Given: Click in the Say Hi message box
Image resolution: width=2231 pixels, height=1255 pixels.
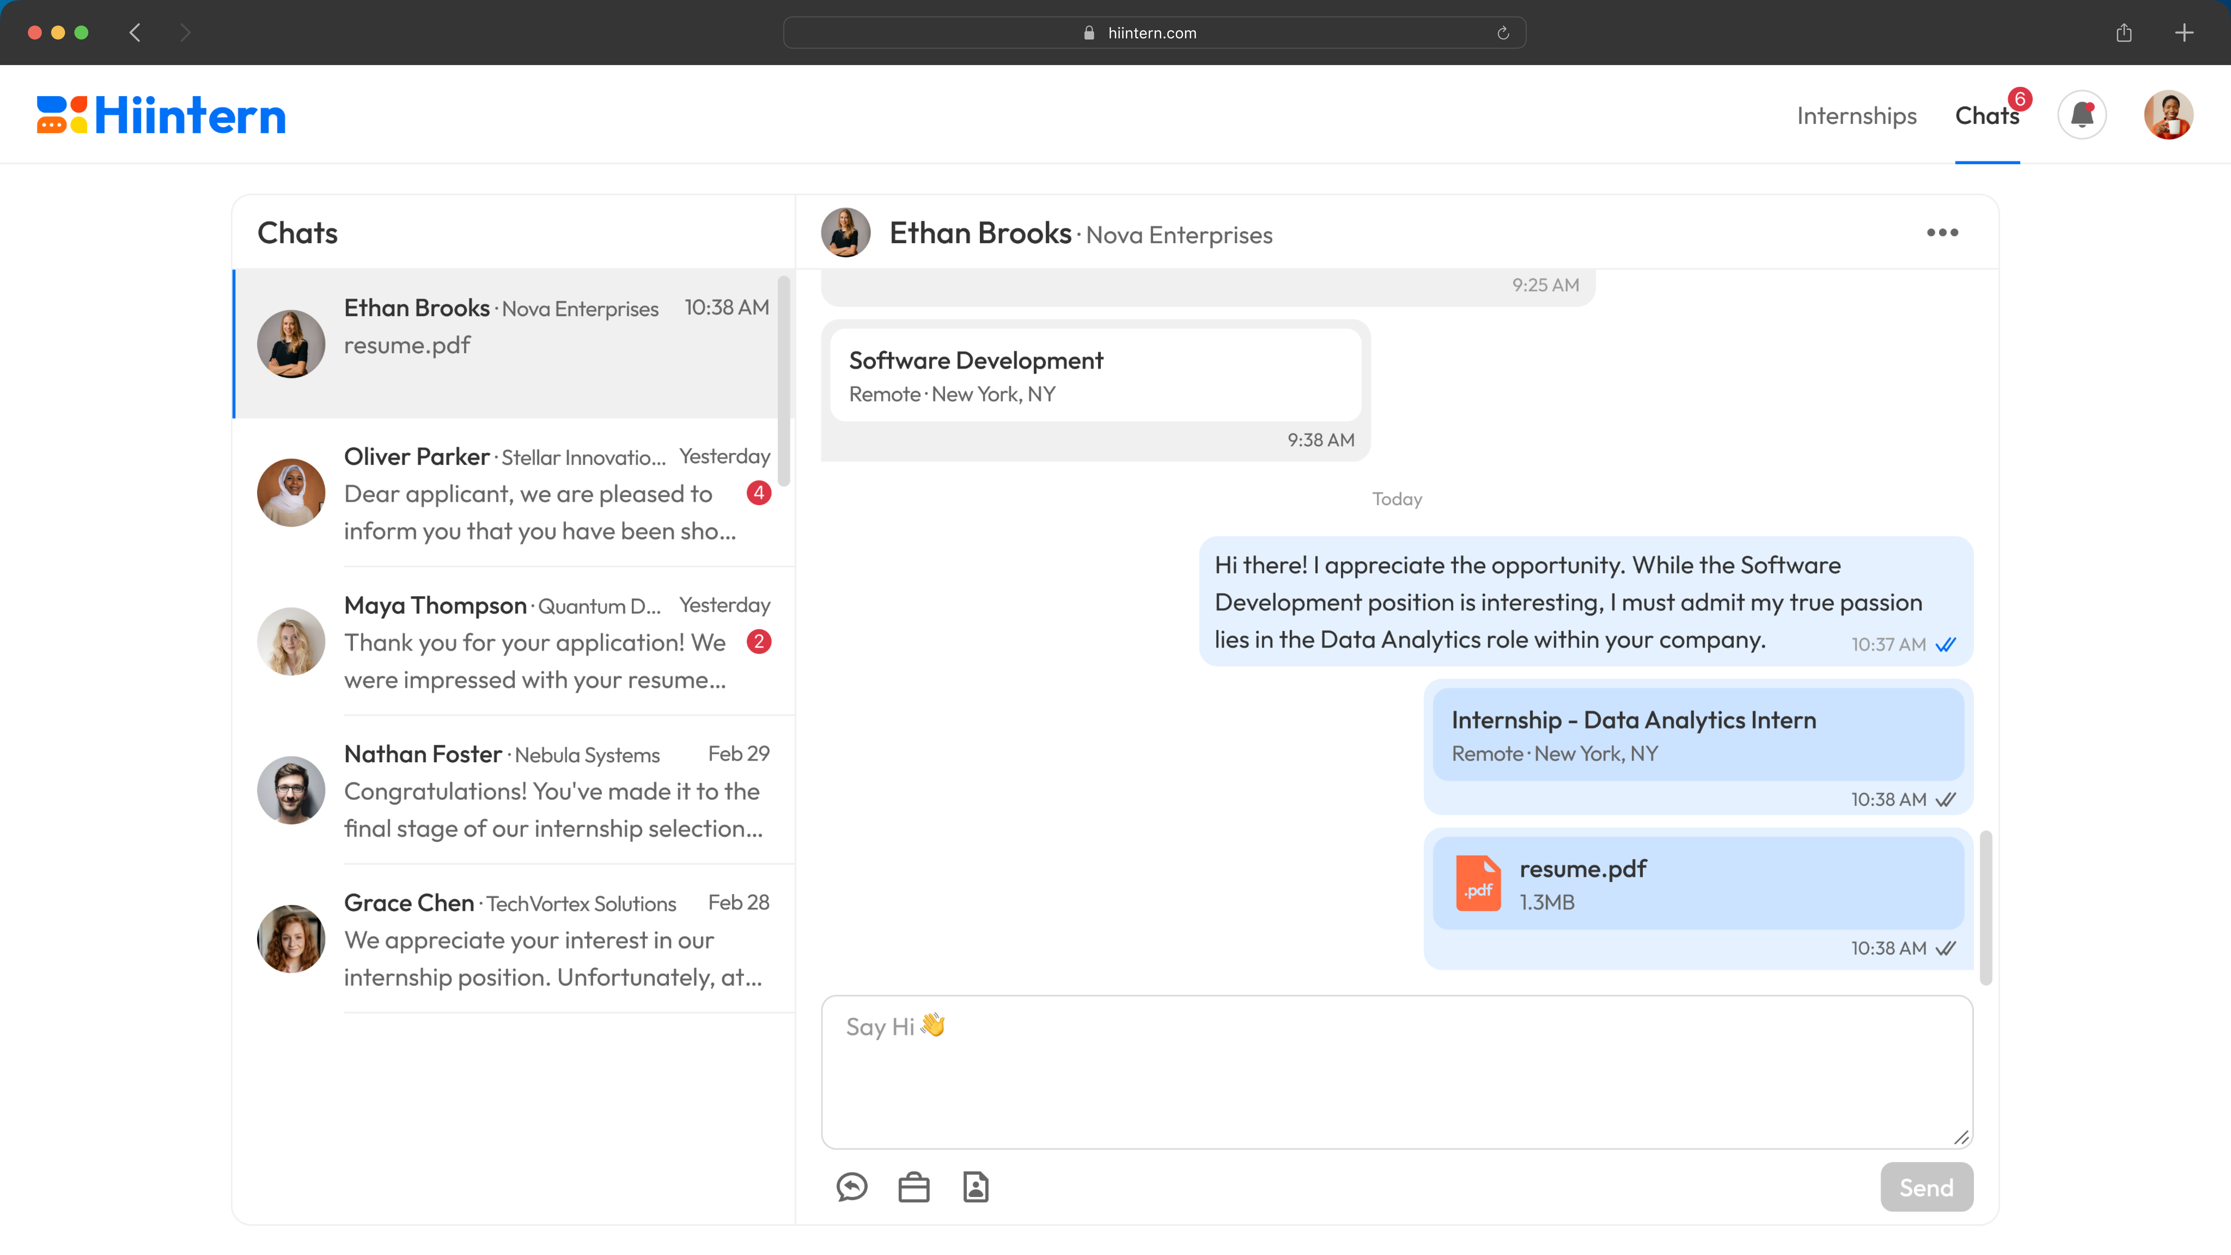Looking at the screenshot, I should 1397,1072.
